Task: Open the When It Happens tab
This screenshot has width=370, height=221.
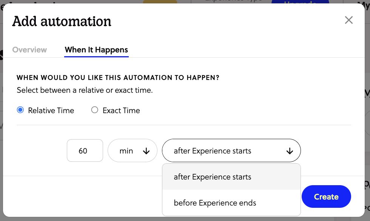Action: point(96,50)
